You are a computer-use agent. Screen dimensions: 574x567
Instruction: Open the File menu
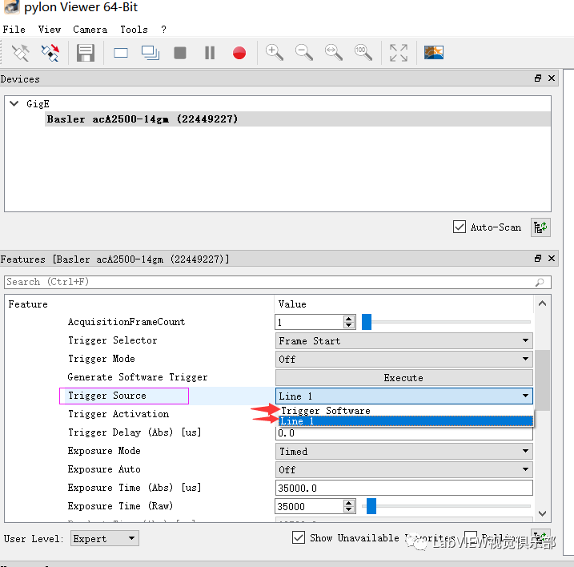point(14,30)
